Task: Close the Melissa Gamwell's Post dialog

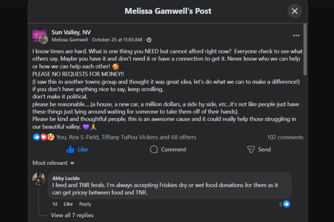Action: [294, 11]
